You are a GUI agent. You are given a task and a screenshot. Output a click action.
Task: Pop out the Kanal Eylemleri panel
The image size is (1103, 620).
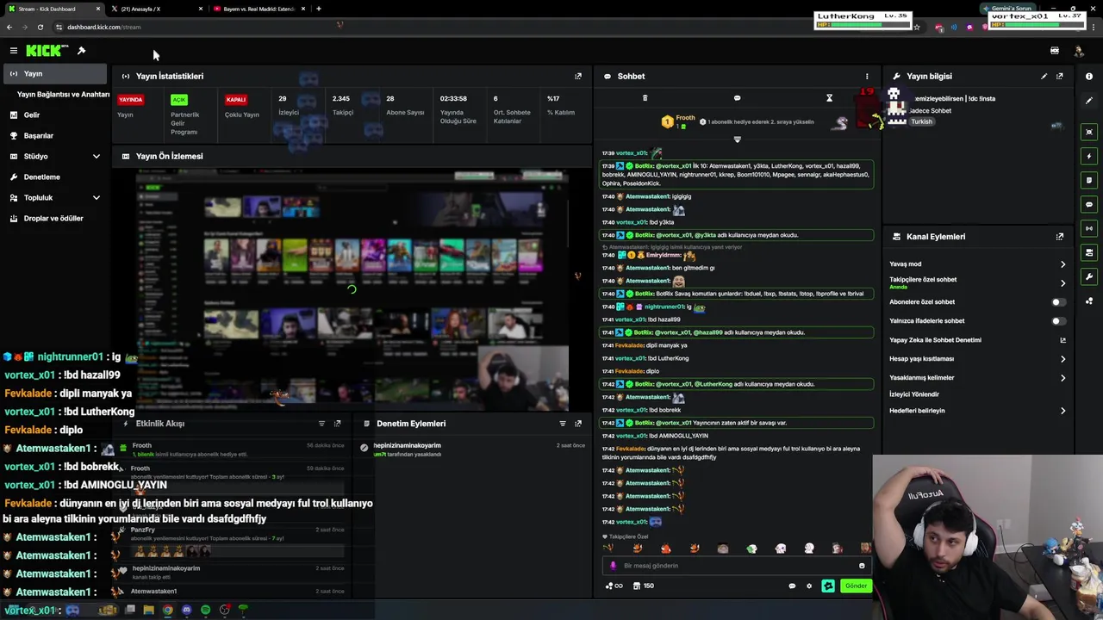1060,236
